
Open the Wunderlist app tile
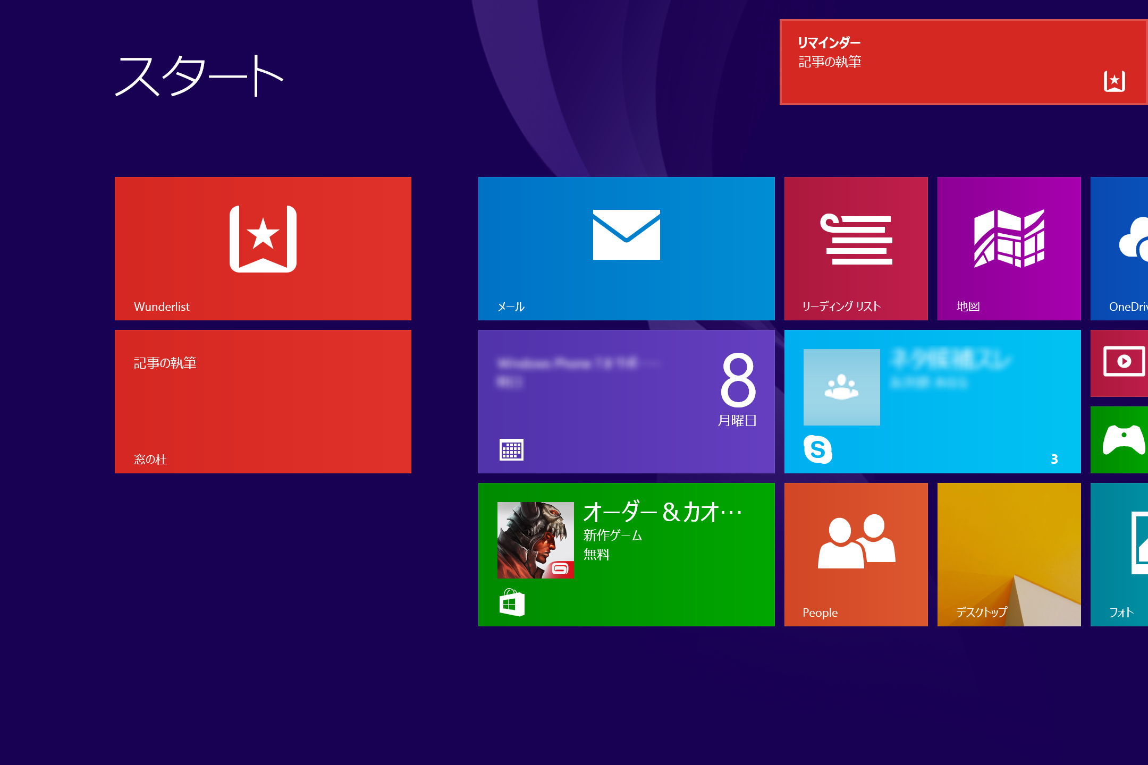tap(263, 248)
